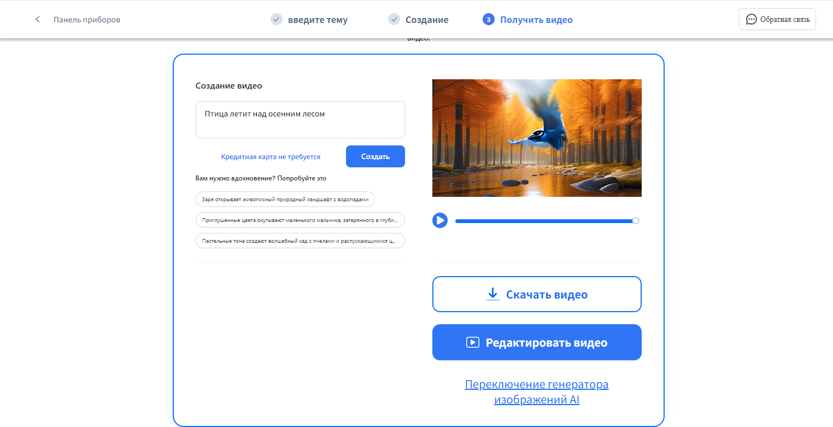Click the feedback speech bubble icon
This screenshot has width=833, height=427.
point(751,20)
